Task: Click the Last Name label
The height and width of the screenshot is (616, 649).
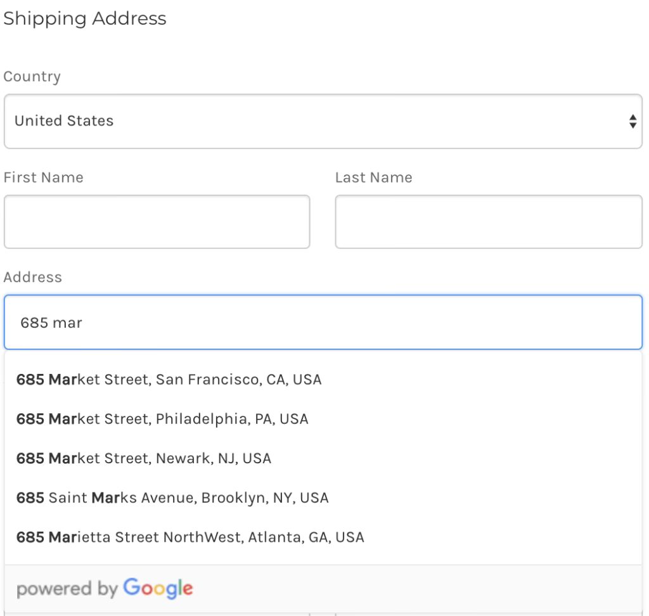Action: 373,177
